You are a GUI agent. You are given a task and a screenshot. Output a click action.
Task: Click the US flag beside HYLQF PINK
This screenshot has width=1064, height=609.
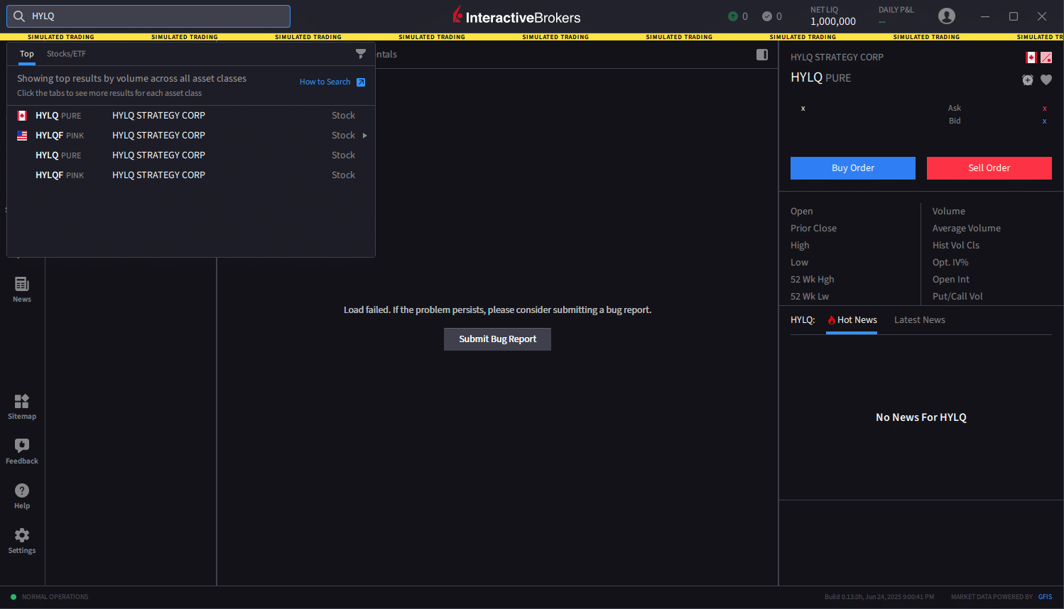[x=22, y=136]
